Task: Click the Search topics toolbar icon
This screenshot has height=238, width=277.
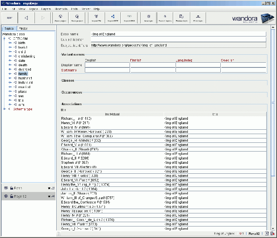Action: pyautogui.click(x=164, y=17)
